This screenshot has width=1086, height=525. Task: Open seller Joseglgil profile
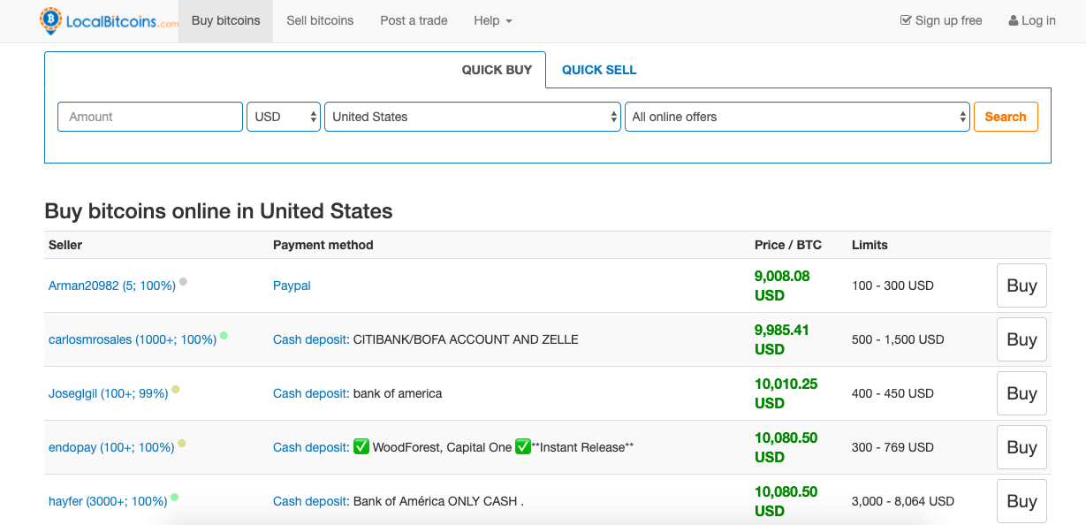(108, 393)
